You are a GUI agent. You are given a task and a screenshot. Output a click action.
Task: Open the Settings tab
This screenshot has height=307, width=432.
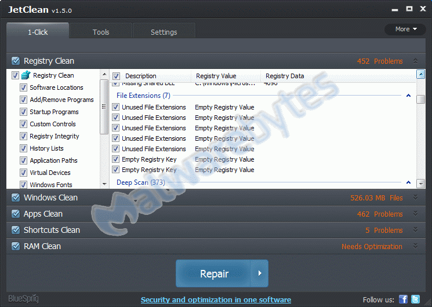coord(164,32)
